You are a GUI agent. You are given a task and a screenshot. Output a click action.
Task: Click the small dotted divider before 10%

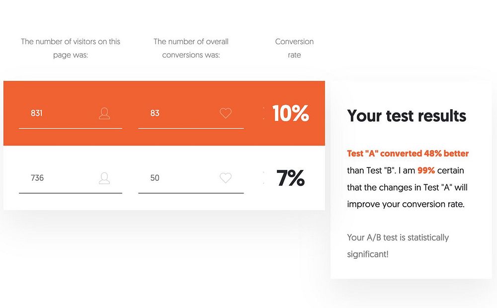(263, 113)
